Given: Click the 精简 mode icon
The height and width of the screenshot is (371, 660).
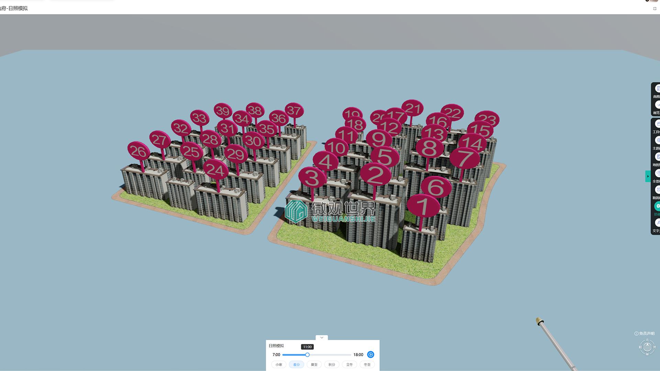Looking at the screenshot, I should (657, 190).
